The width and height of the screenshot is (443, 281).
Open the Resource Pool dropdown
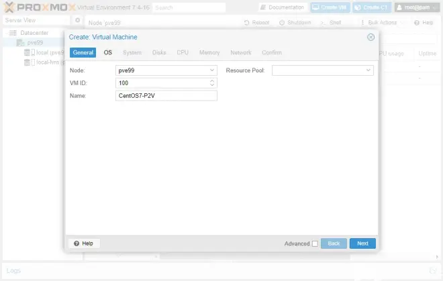pyautogui.click(x=368, y=70)
